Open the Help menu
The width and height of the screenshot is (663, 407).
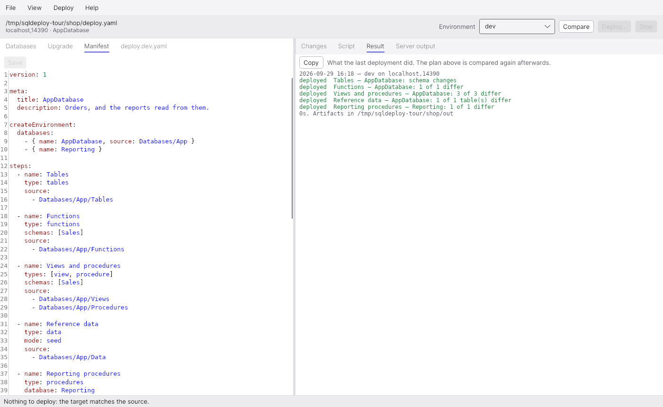tap(92, 8)
